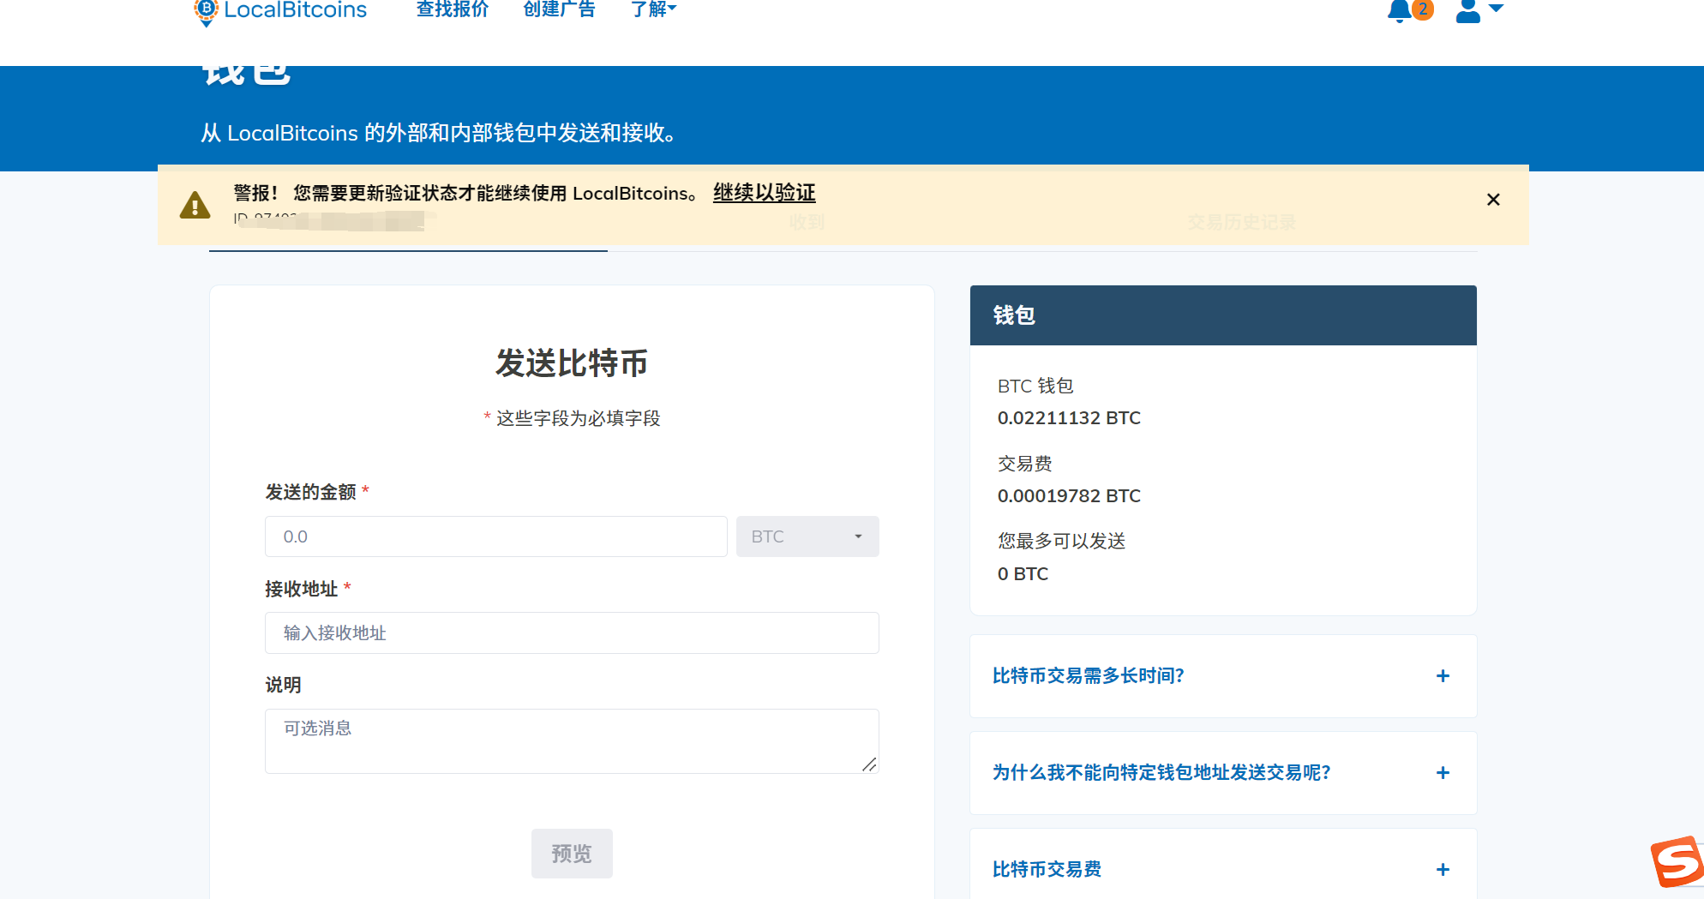Click the LocalBitcoins logo
Screen dimensions: 1704x899
pyautogui.click(x=281, y=10)
